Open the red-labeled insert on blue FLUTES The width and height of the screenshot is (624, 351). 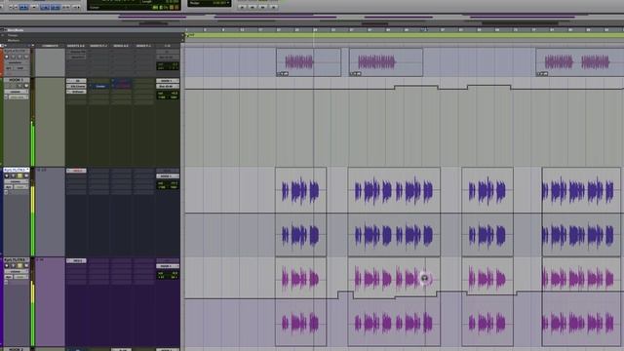tap(76, 171)
